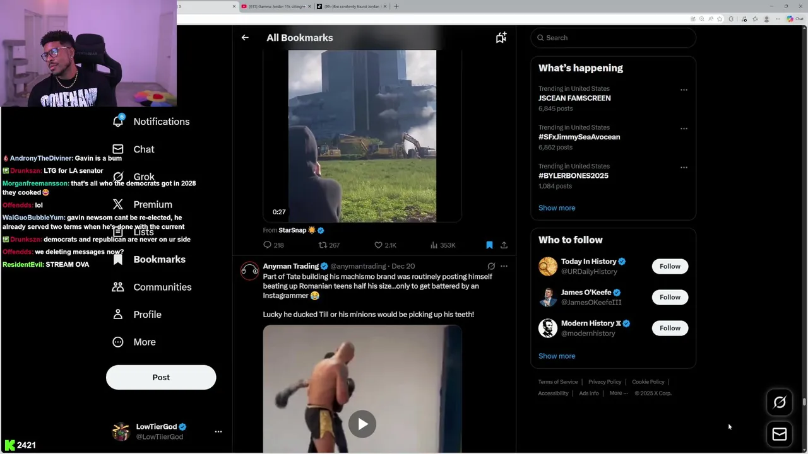Show more under What's happening

click(557, 208)
